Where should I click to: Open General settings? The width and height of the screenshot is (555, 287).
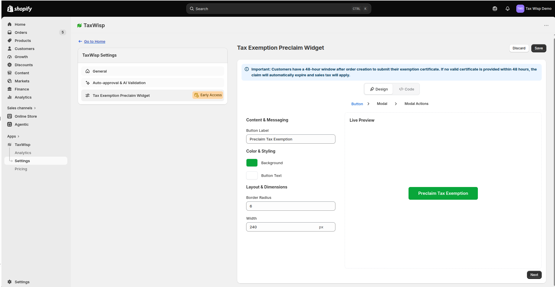click(x=153, y=71)
